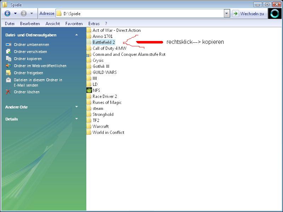Click the 'Stronghold' folder name
Viewport: 283px width, 212px height.
pos(103,114)
